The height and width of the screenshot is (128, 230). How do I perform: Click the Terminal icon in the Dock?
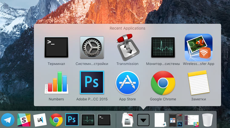click(x=104, y=120)
